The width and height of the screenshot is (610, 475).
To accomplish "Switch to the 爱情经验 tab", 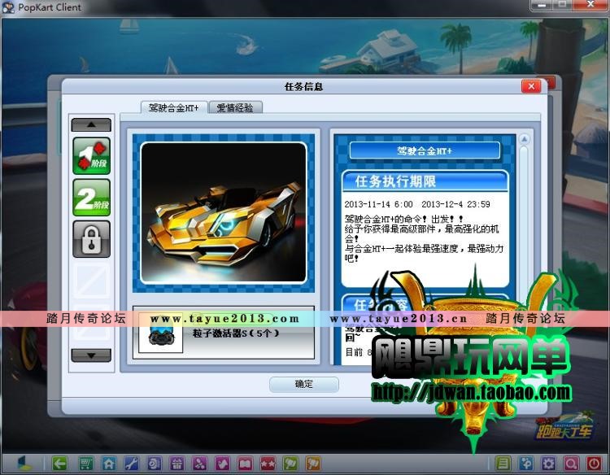I will [235, 107].
